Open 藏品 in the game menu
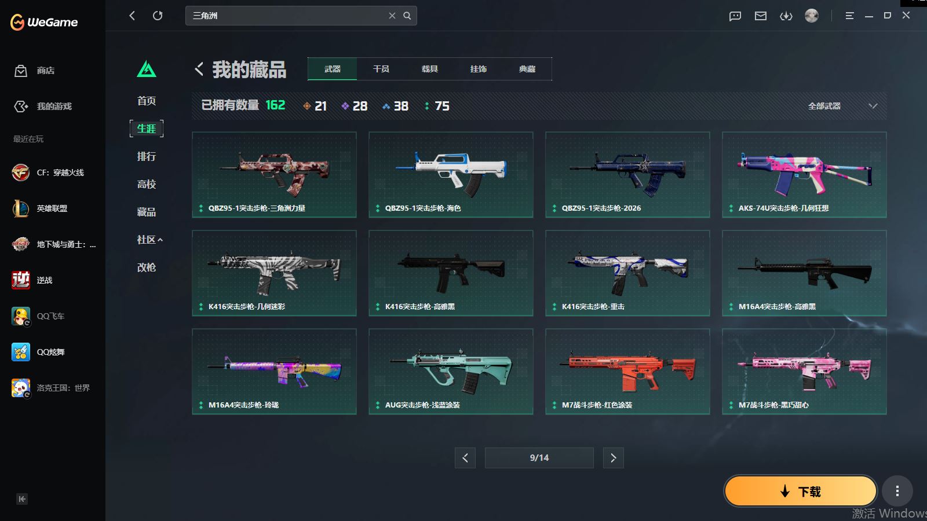The image size is (927, 521). point(147,212)
